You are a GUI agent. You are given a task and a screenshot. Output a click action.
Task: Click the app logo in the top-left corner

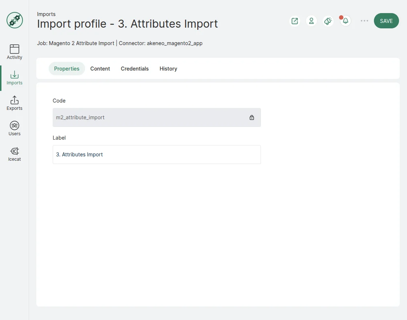point(15,20)
